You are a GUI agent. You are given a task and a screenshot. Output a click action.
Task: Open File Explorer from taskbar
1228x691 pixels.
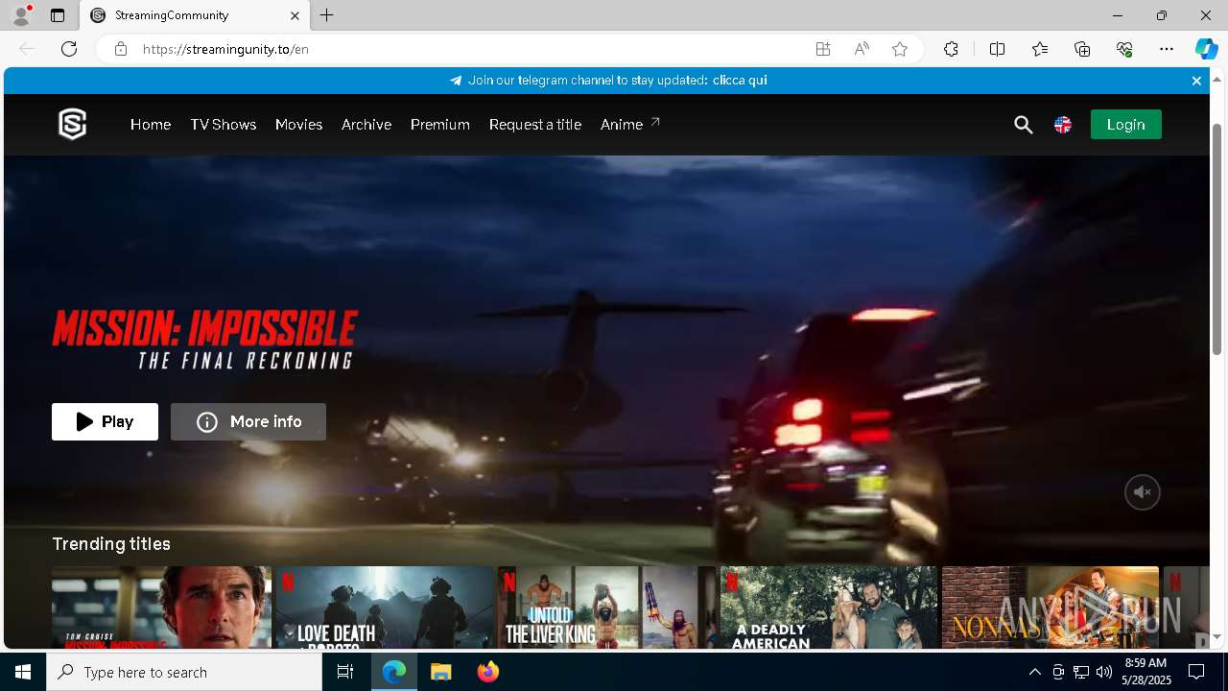pyautogui.click(x=440, y=672)
